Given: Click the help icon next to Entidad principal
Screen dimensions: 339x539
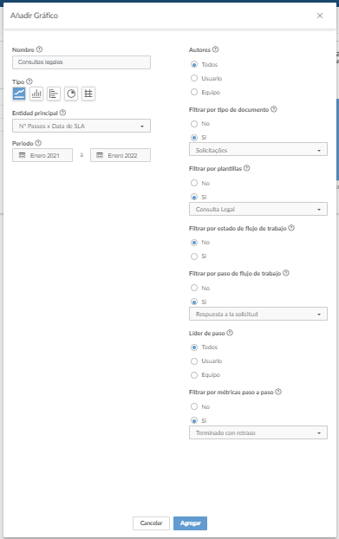Looking at the screenshot, I should tap(62, 113).
